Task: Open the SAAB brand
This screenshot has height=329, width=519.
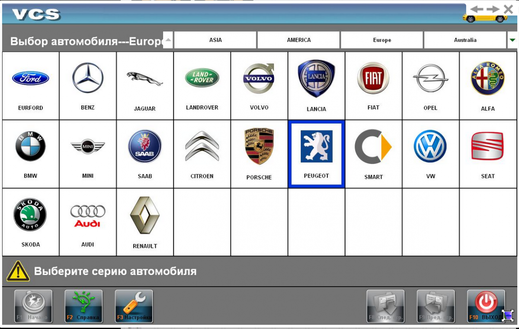Action: [145, 154]
